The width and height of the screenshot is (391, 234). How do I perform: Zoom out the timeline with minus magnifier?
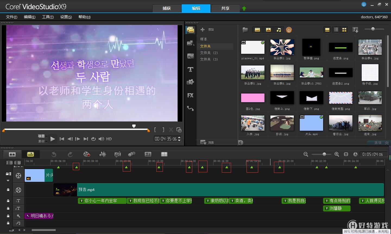coord(306,154)
